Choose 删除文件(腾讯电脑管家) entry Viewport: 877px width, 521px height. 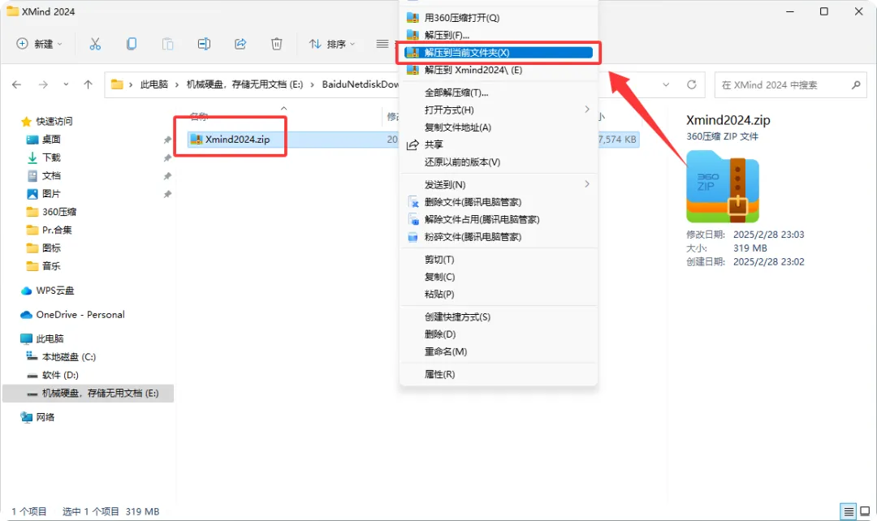[x=499, y=202]
